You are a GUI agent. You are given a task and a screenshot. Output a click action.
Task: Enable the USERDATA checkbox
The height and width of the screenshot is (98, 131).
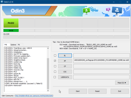click(55, 77)
